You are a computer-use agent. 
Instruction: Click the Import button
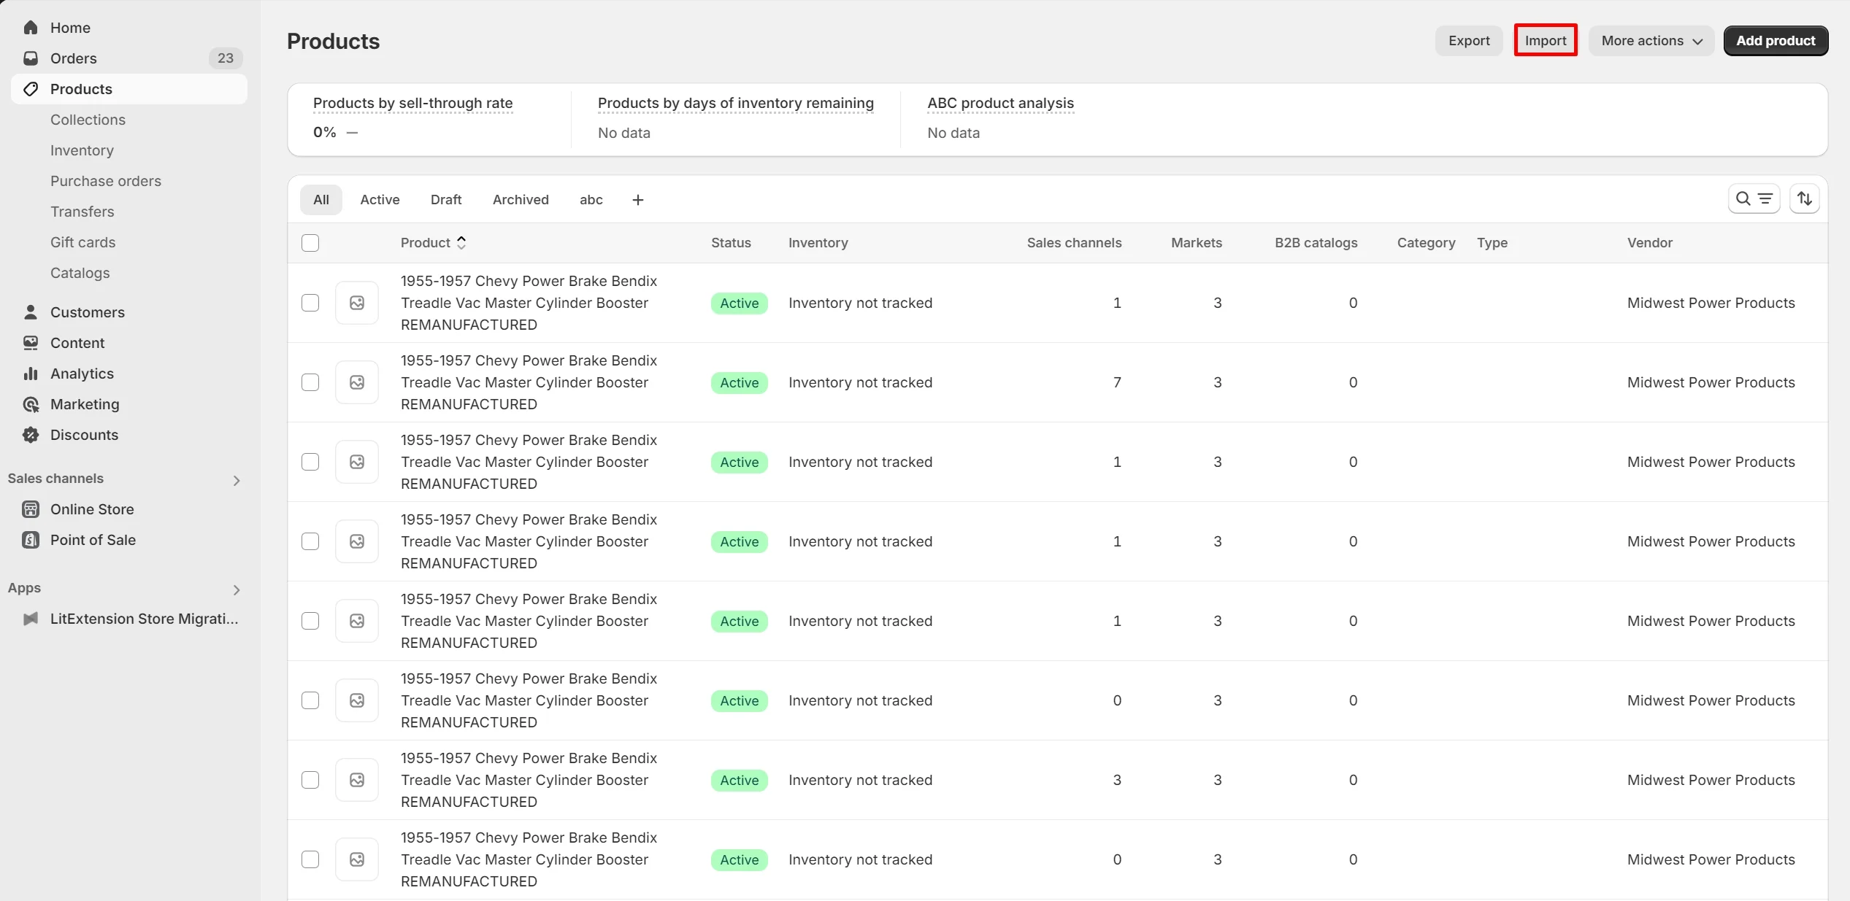tap(1546, 40)
